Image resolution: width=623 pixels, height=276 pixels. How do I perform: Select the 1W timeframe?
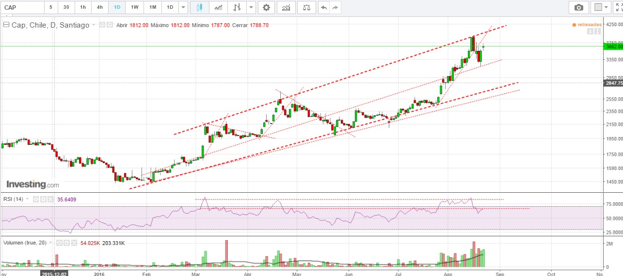pos(135,7)
